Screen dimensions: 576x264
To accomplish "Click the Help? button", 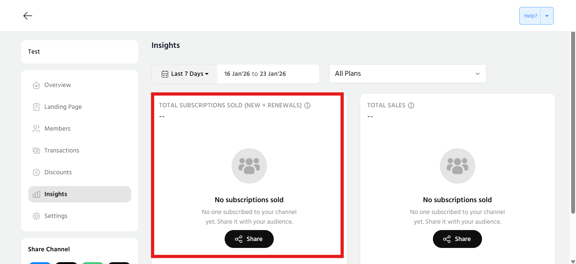I will point(530,16).
